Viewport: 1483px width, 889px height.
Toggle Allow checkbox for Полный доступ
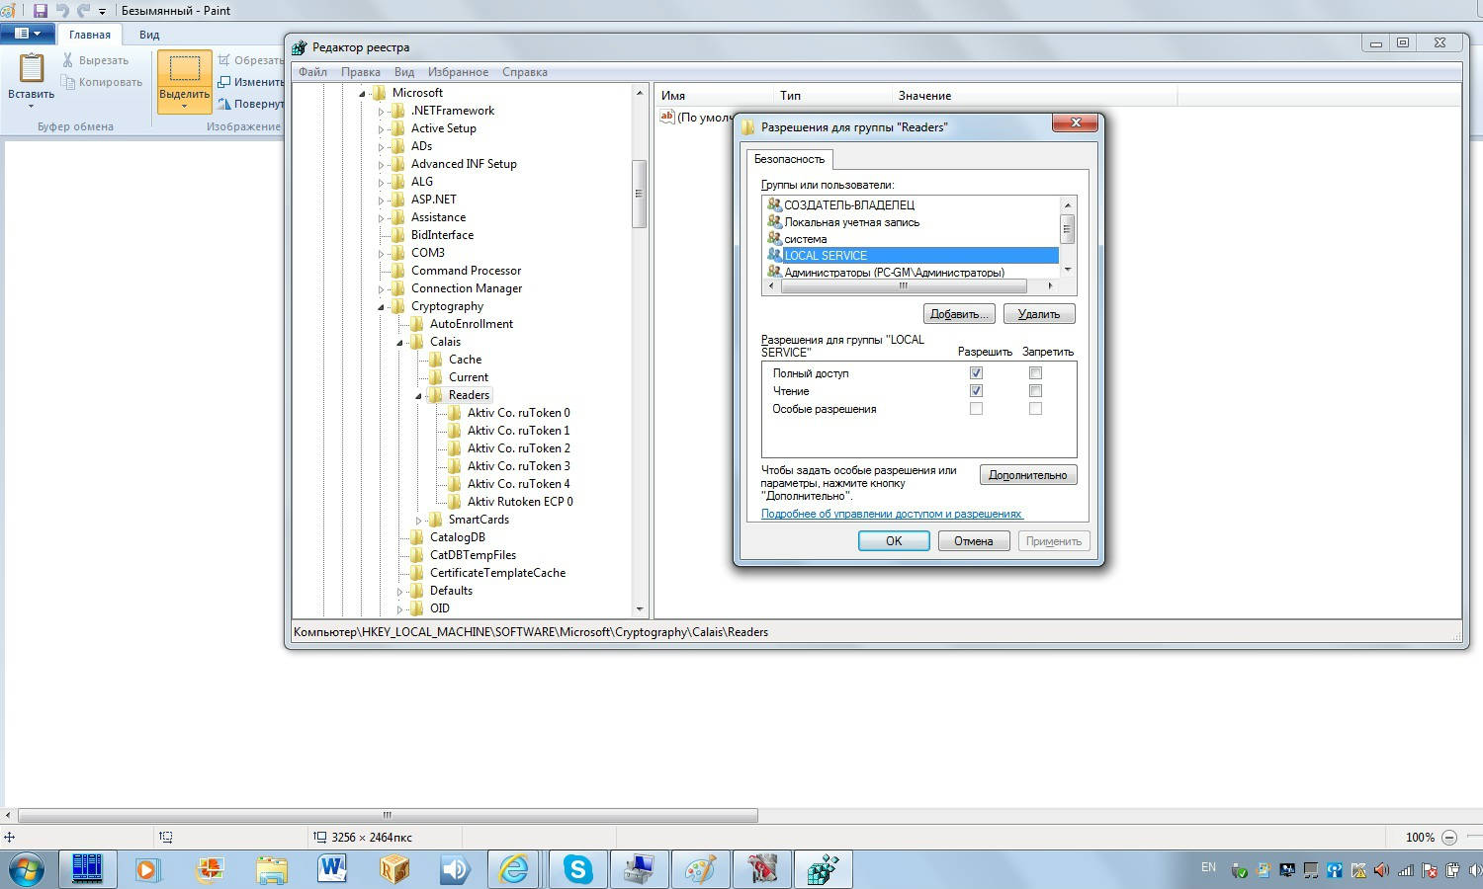click(976, 373)
